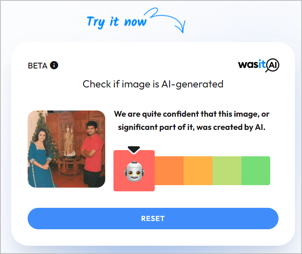
Task: Click the magnifier AI circle in the logo
Action: pos(272,65)
